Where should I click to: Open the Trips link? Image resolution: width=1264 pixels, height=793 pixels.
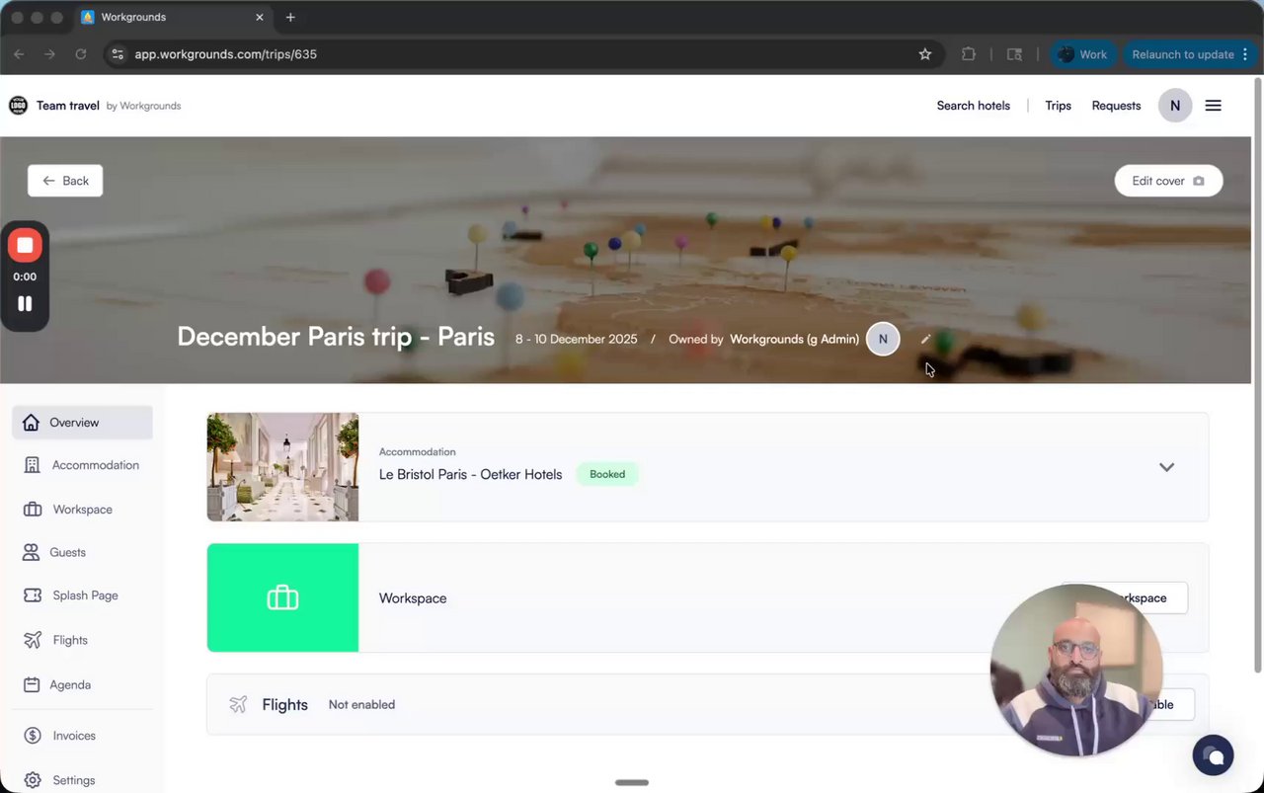(x=1058, y=106)
